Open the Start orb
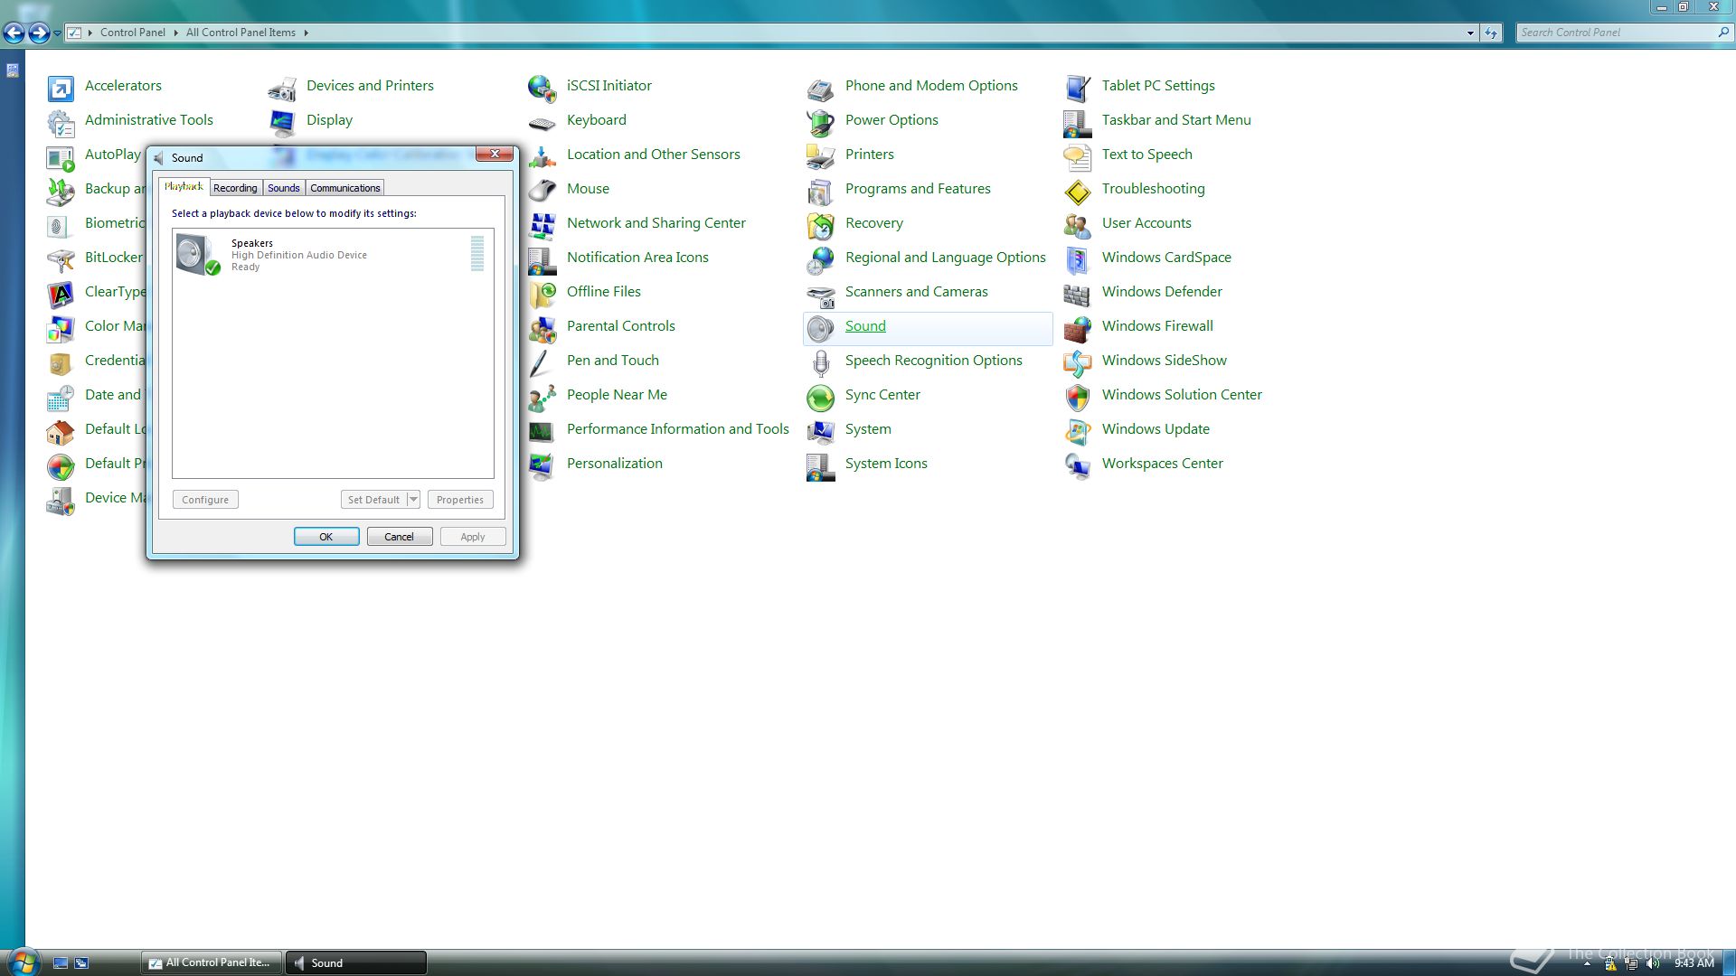Screen dimensions: 1736x976 point(23,961)
